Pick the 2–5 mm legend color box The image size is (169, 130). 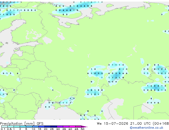23,127
